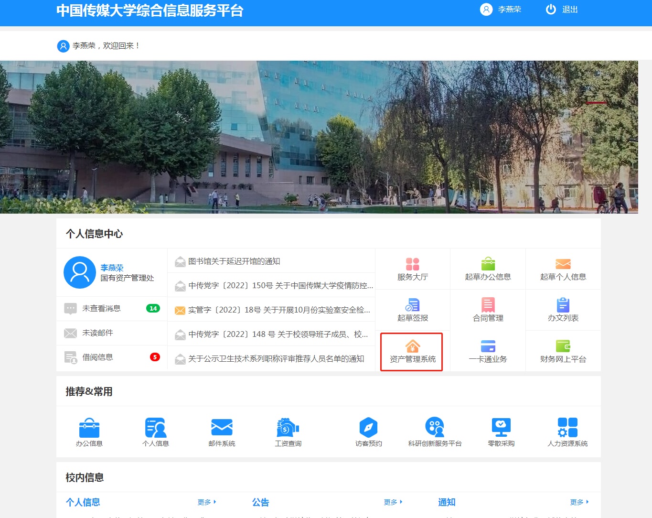This screenshot has height=518, width=652.
Task: Open the 办文列表 icon
Action: coord(563,310)
